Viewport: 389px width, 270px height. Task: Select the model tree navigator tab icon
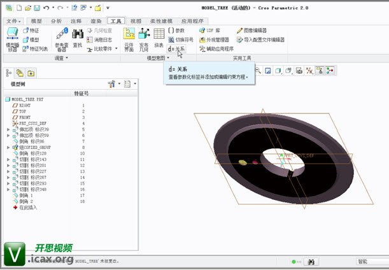pos(9,73)
